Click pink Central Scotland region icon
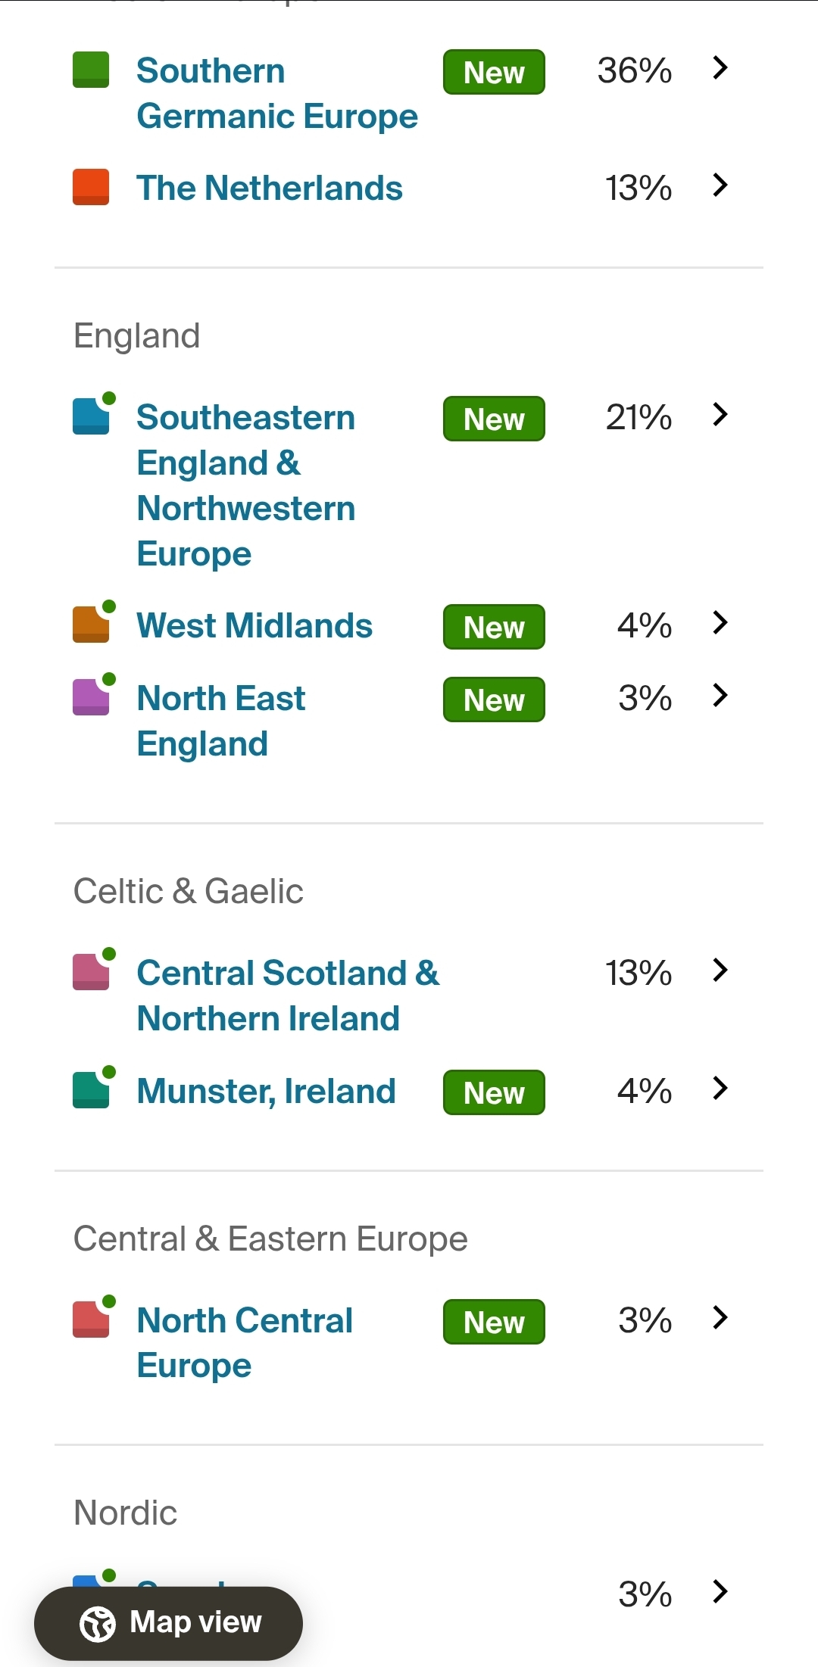This screenshot has height=1667, width=818. [x=92, y=970]
